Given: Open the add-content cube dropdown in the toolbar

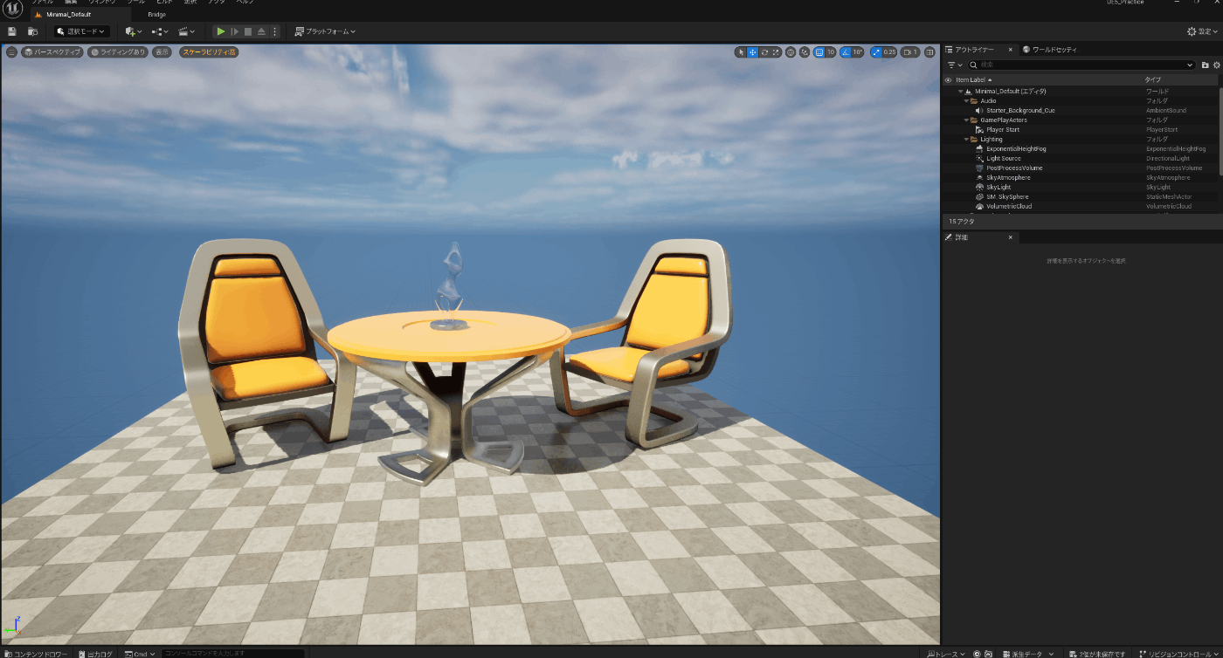Looking at the screenshot, I should click(133, 31).
